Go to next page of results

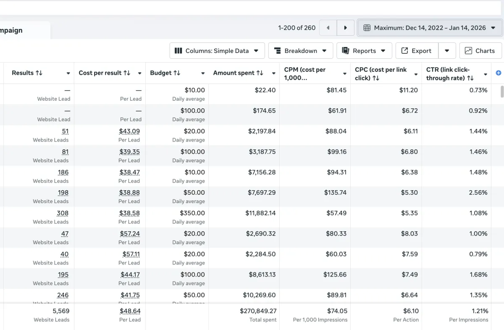(345, 28)
